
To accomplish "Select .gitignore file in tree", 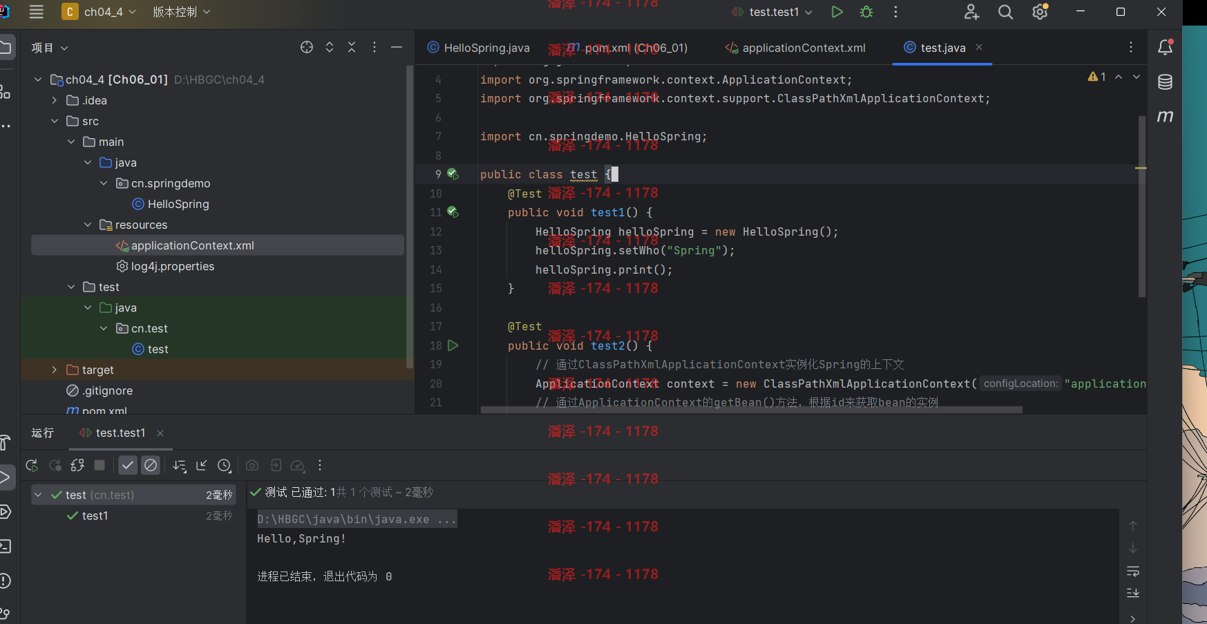I will (99, 390).
